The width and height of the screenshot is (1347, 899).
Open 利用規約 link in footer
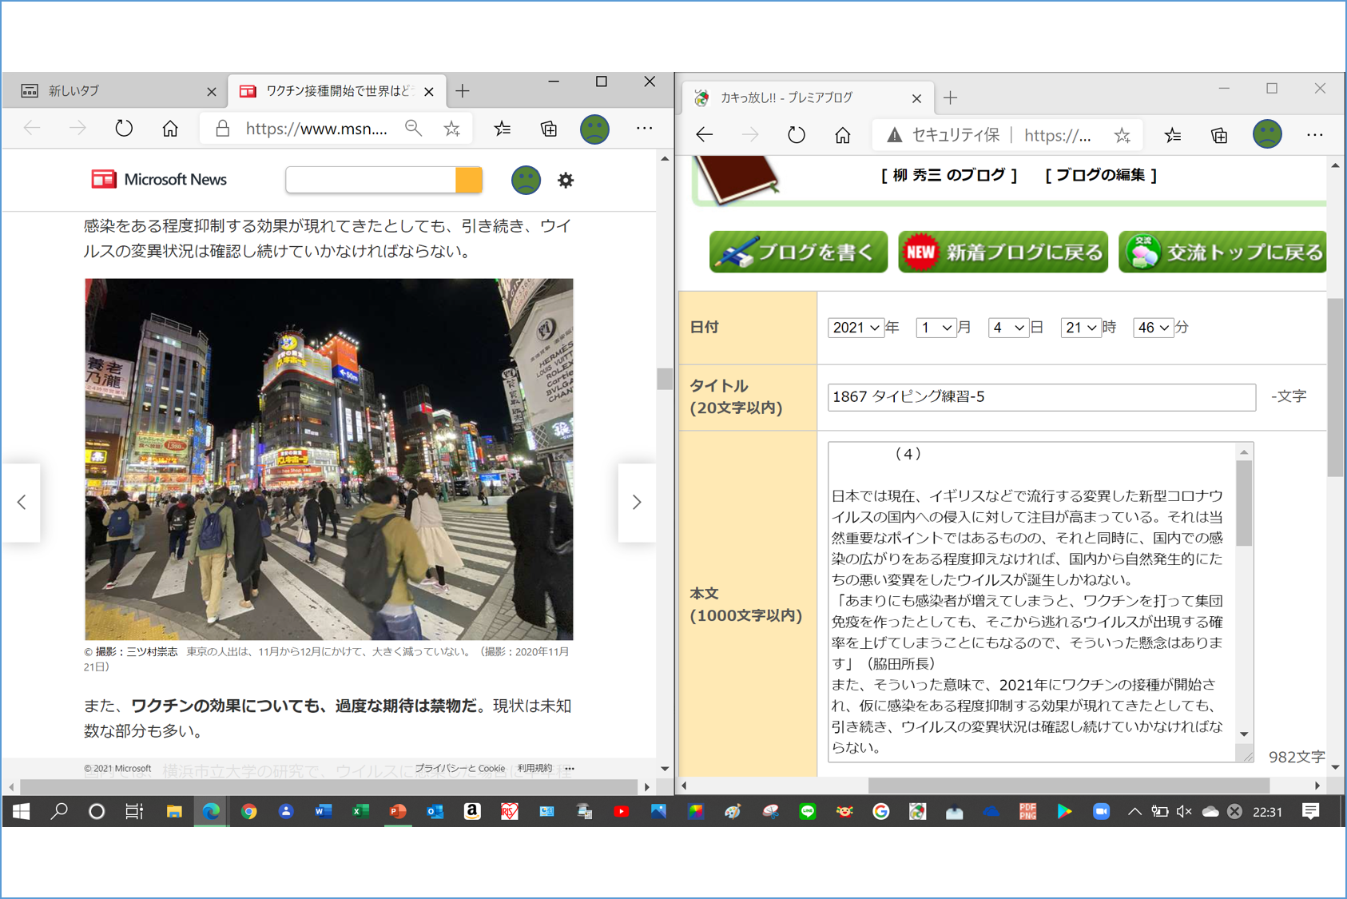(534, 769)
